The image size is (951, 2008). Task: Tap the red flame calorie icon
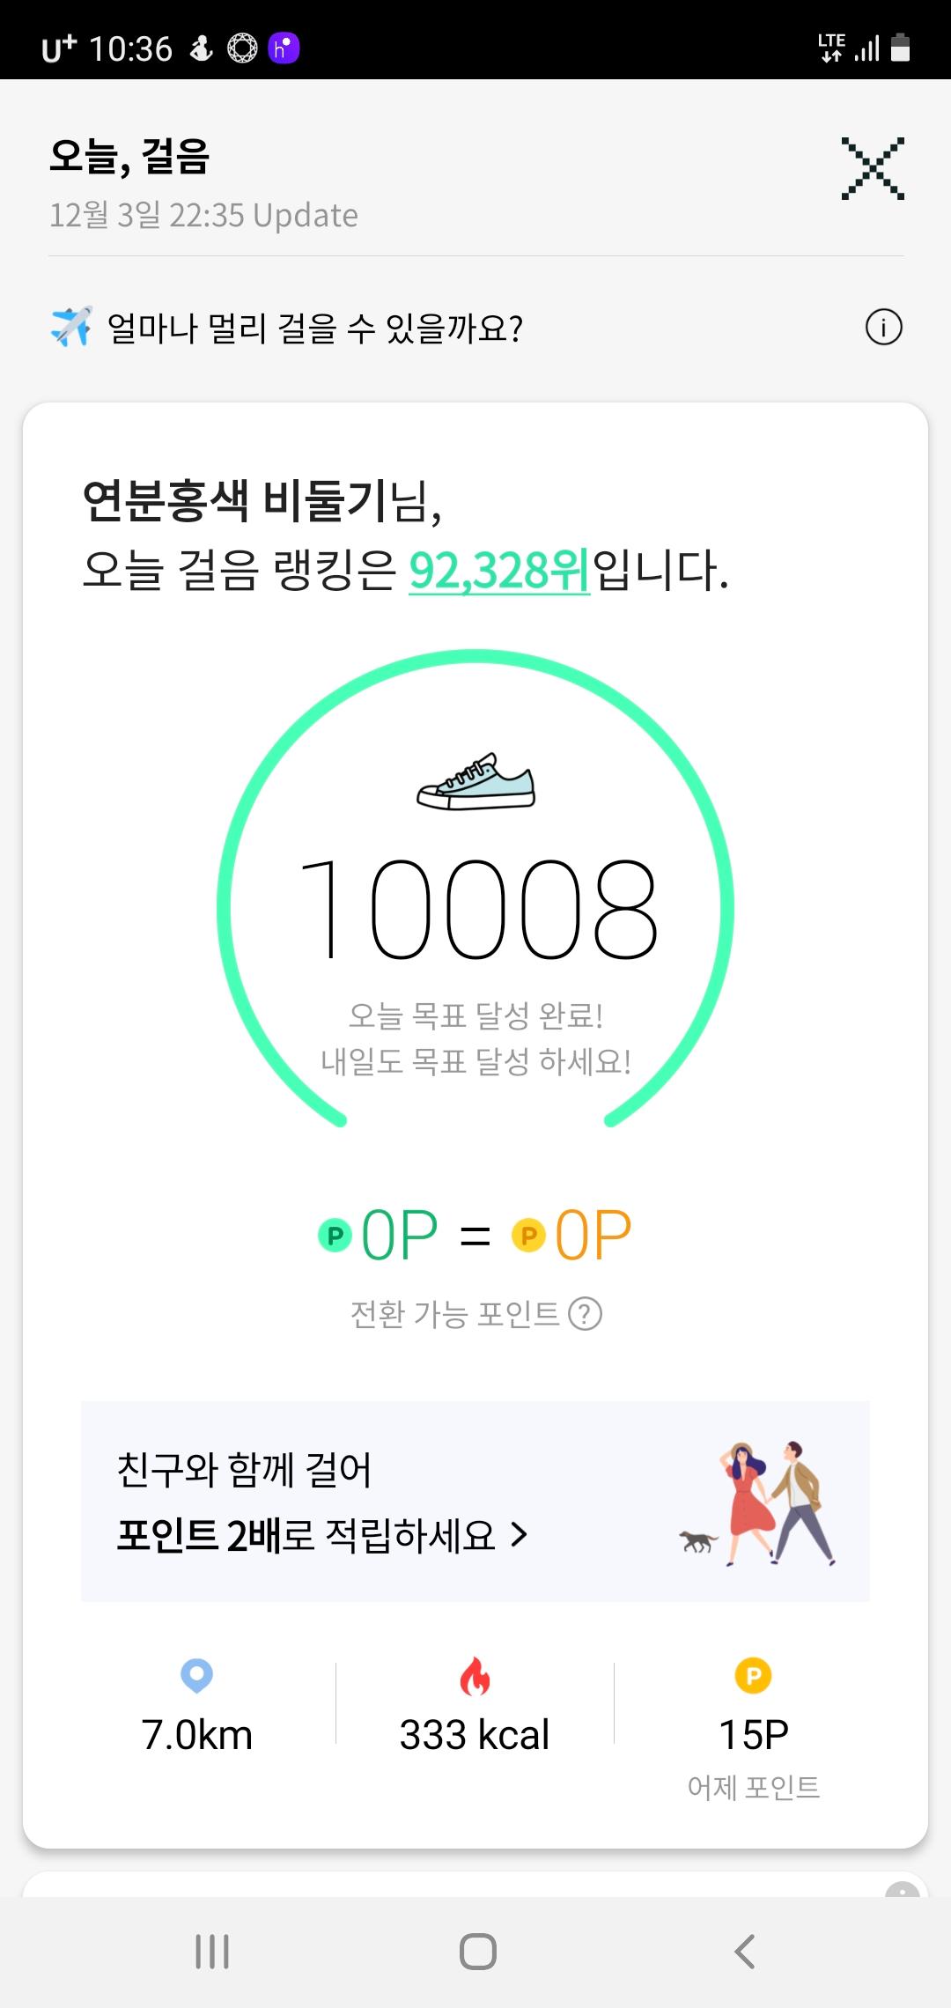475,1676
